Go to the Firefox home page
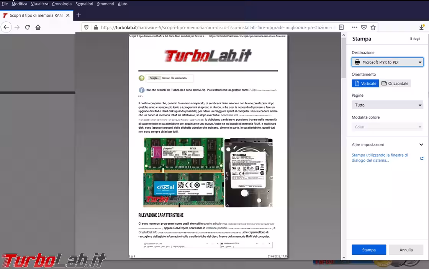This screenshot has height=269, width=429. pyautogui.click(x=38, y=27)
